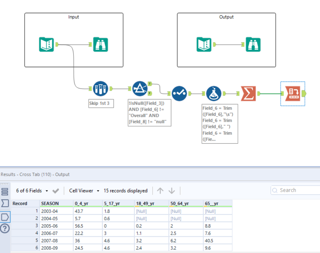Click the SEASON column header
The image size is (320, 253).
click(x=56, y=203)
